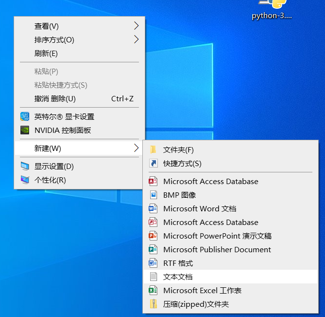Open 显示设置(D) menu entry
The image size is (325, 317).
pos(79,167)
